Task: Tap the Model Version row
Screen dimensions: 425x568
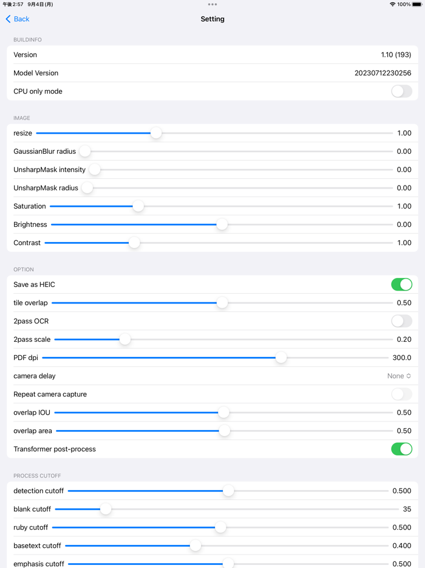Action: click(212, 73)
